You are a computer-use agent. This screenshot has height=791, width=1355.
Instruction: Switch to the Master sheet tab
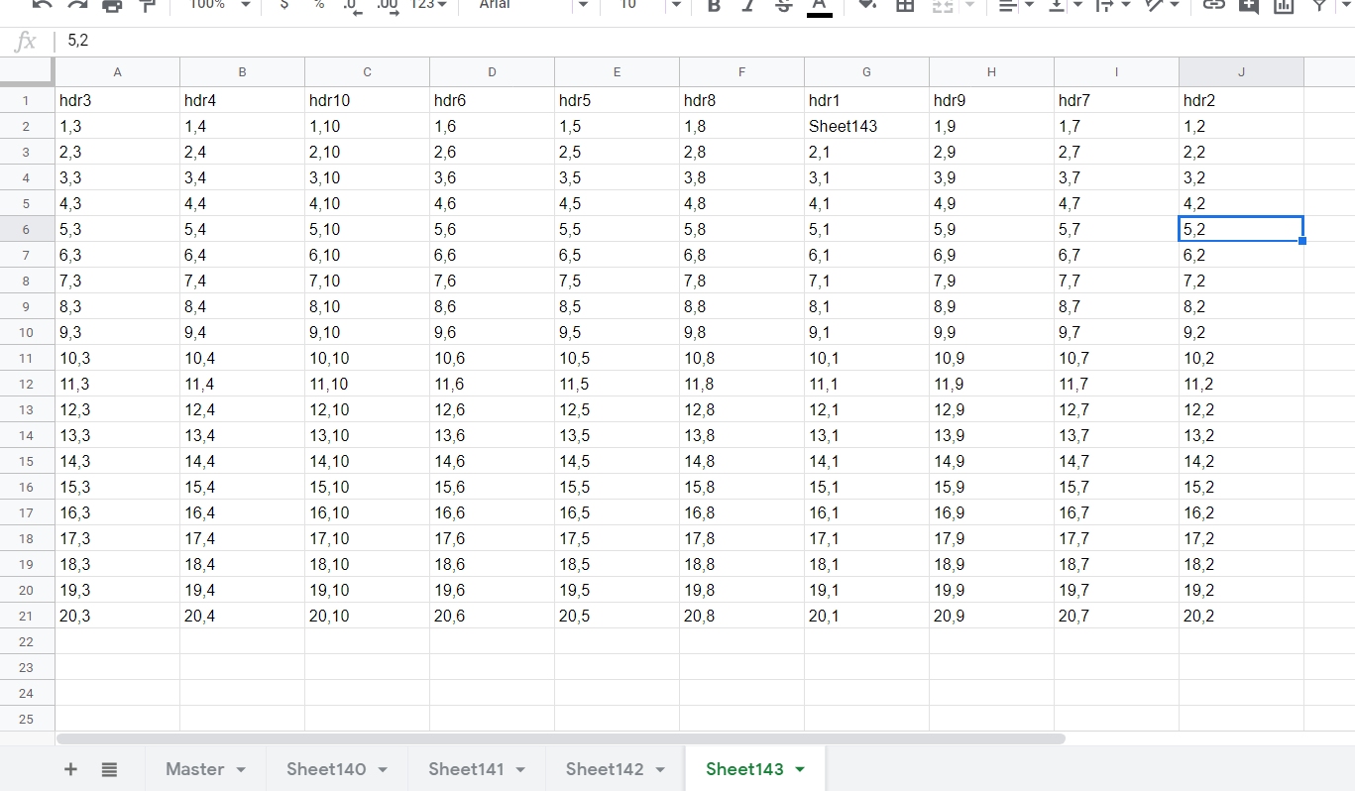point(194,769)
